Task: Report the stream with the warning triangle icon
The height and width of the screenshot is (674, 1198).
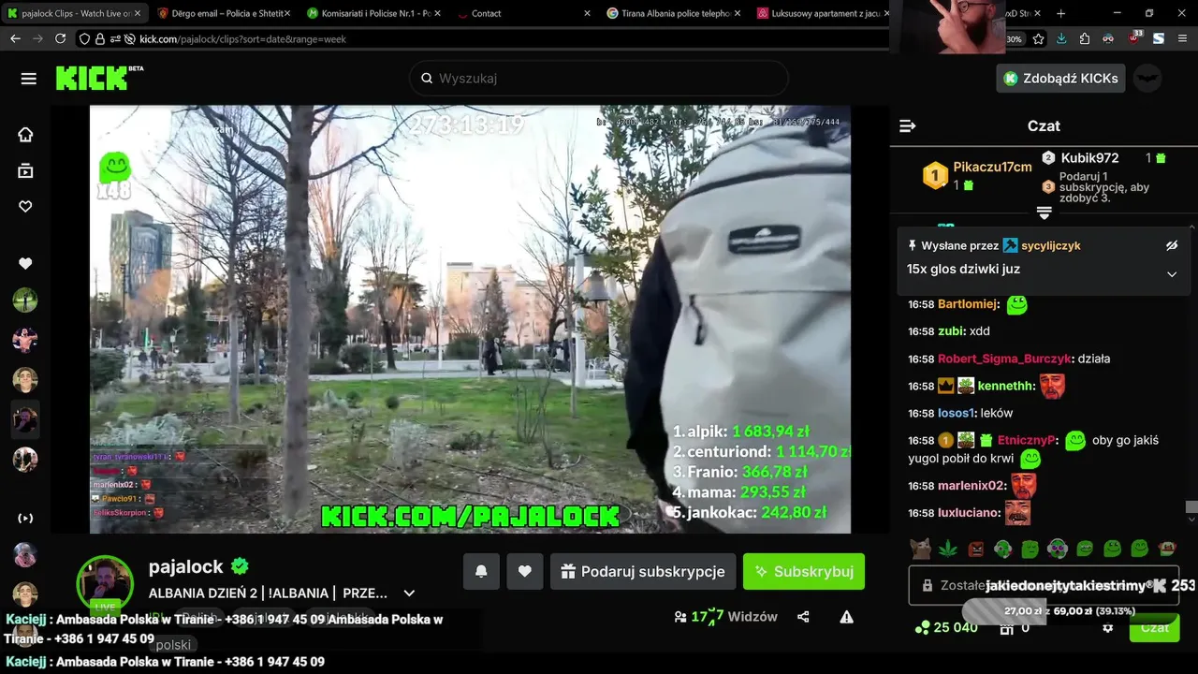Action: point(846,617)
